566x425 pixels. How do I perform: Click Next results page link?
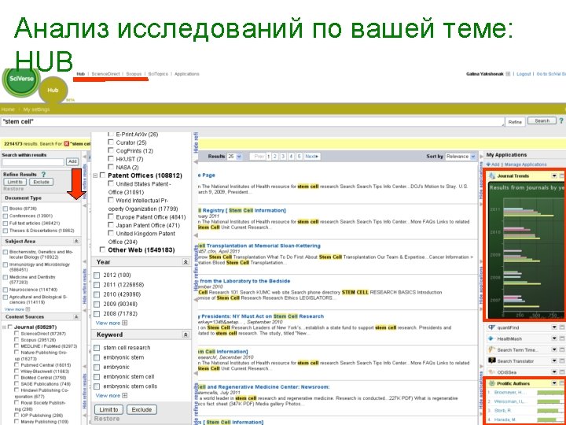pyautogui.click(x=312, y=157)
